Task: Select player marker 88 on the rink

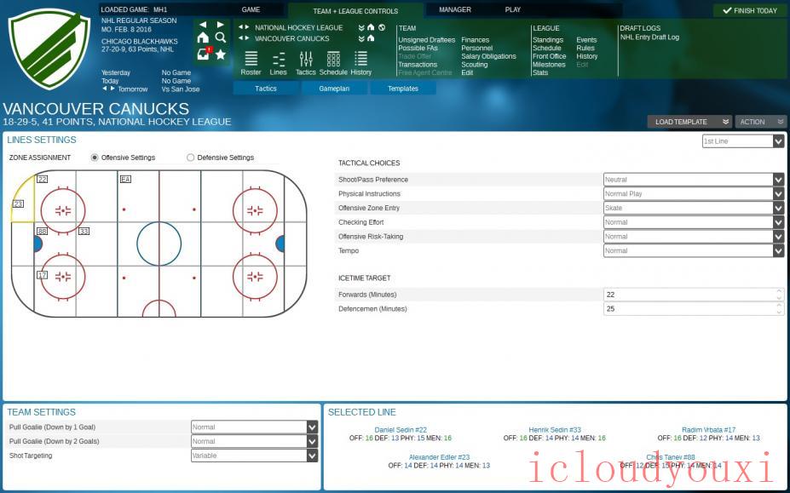Action: click(43, 231)
